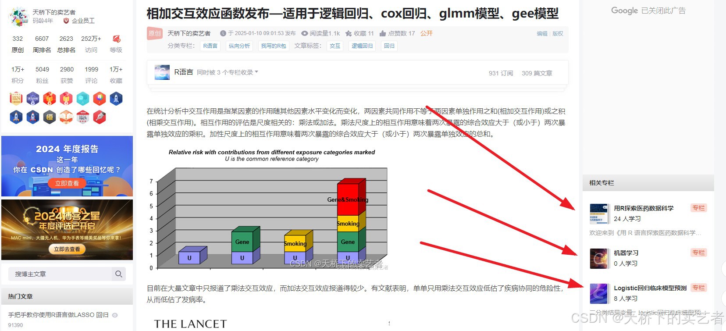The width and height of the screenshot is (726, 331).
Task: Click the 1999 评论 stat
Action: pos(91,75)
